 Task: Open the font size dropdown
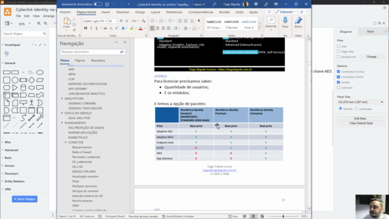coord(117,21)
